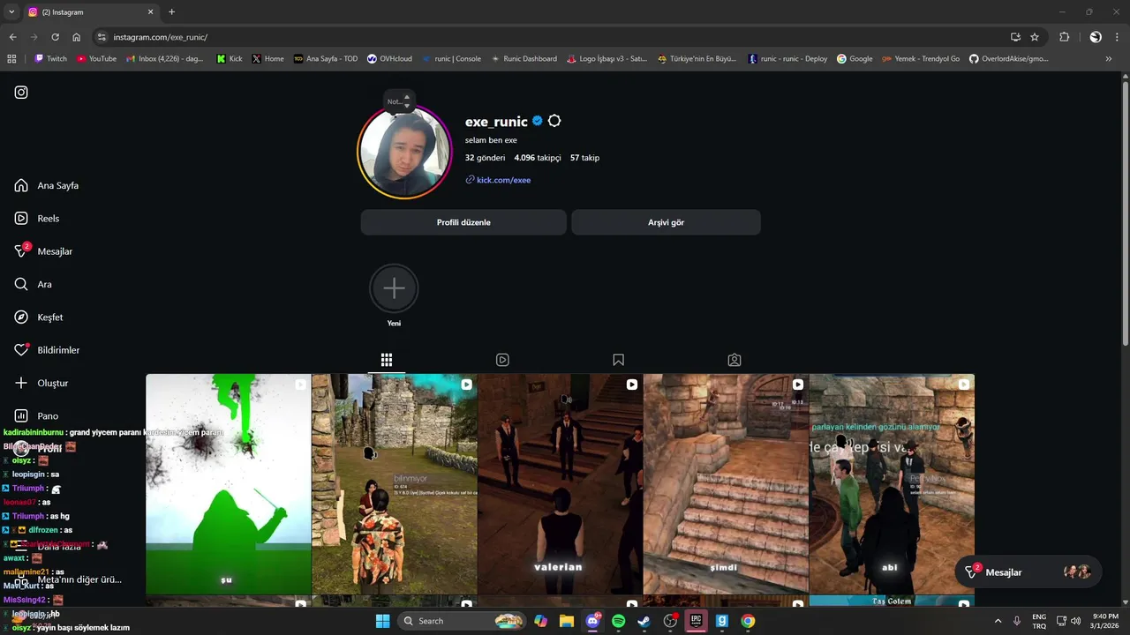Click the Profili düzenle button
The image size is (1130, 635).
tap(463, 222)
